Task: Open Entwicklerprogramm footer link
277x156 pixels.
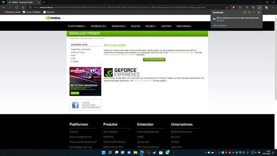Action: click(148, 132)
